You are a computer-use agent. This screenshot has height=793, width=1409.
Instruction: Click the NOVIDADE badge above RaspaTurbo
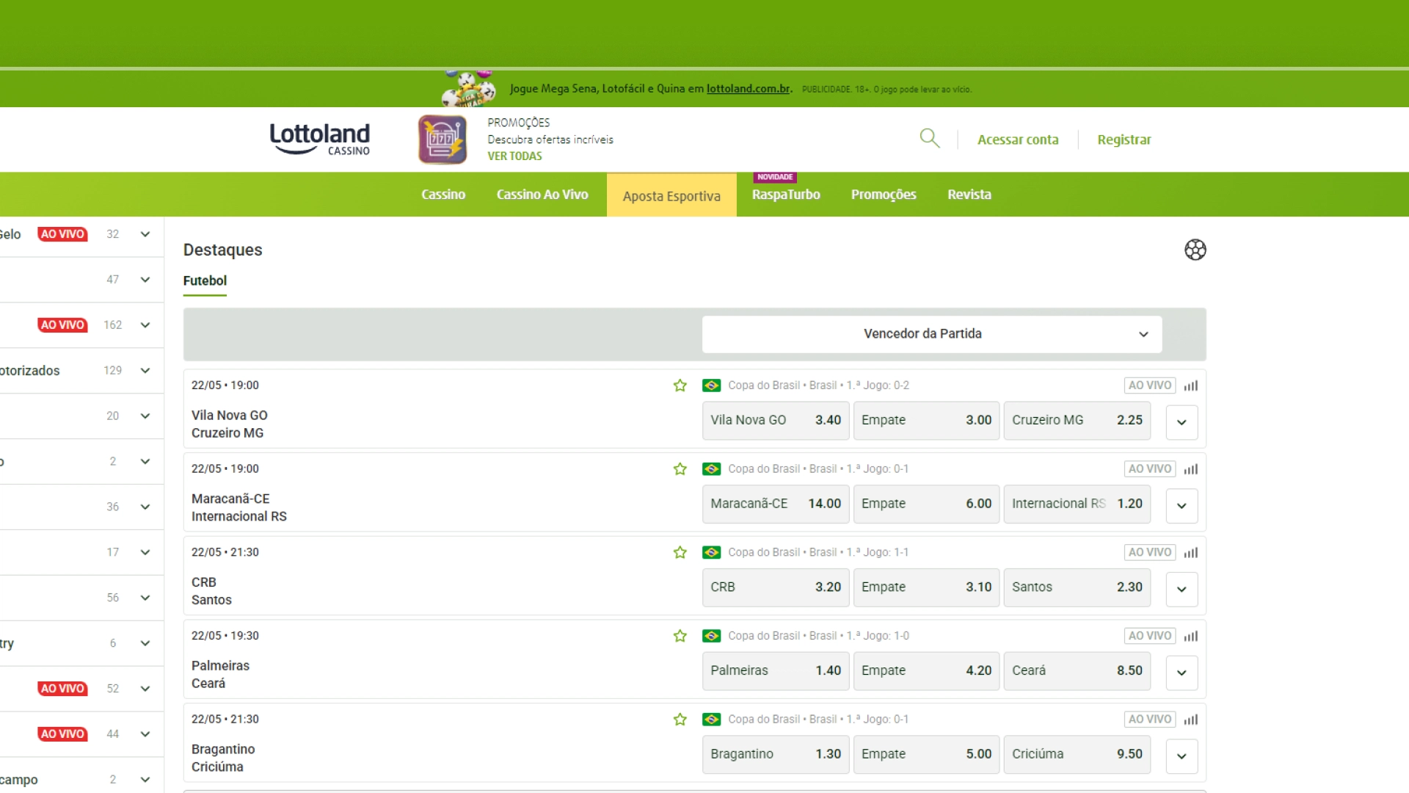[x=775, y=177]
